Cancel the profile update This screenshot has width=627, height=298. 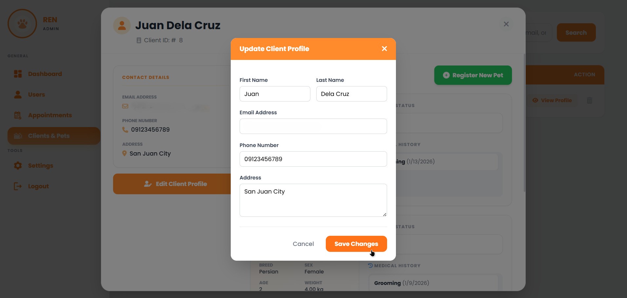click(x=303, y=244)
